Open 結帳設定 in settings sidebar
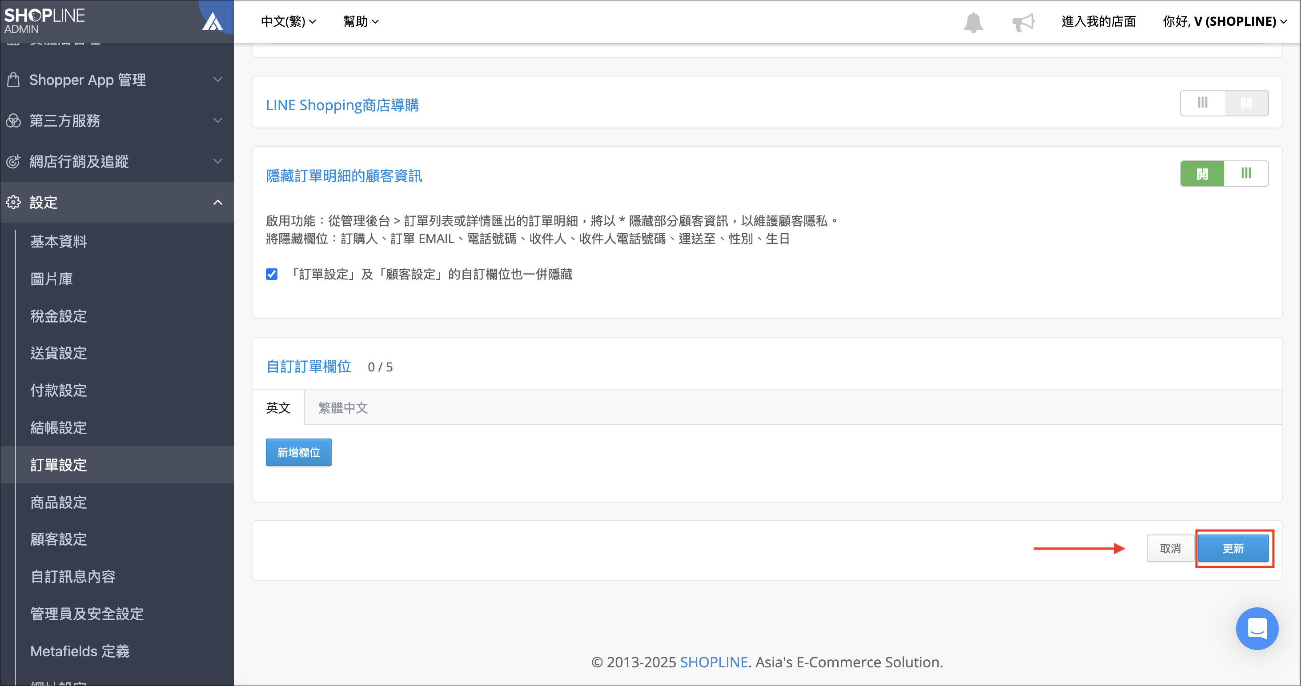Screen dimensions: 1301x686 [59, 427]
